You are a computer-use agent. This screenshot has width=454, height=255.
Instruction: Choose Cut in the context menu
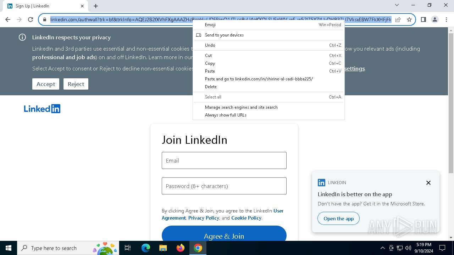[x=268, y=56]
